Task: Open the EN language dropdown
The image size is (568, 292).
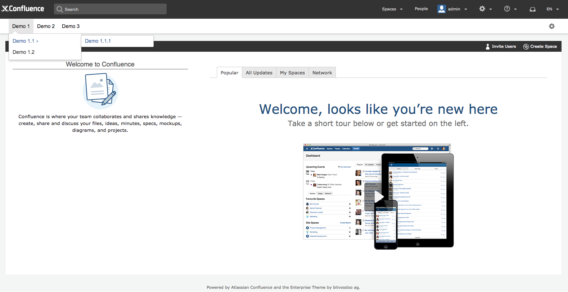Action: (552, 9)
